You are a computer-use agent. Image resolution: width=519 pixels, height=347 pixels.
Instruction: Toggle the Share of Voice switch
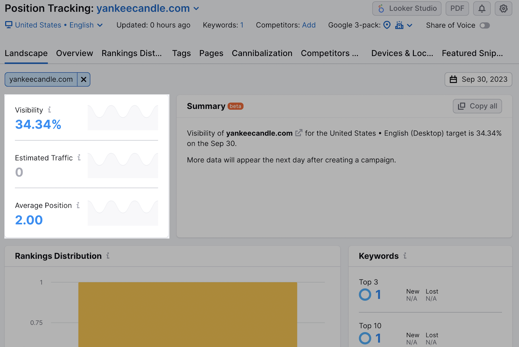pyautogui.click(x=485, y=25)
